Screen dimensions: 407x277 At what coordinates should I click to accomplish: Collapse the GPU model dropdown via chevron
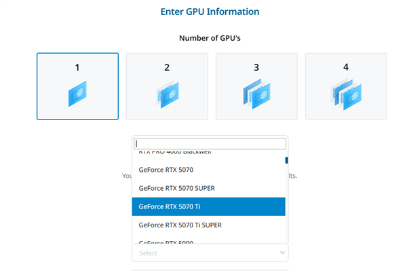coord(282,253)
